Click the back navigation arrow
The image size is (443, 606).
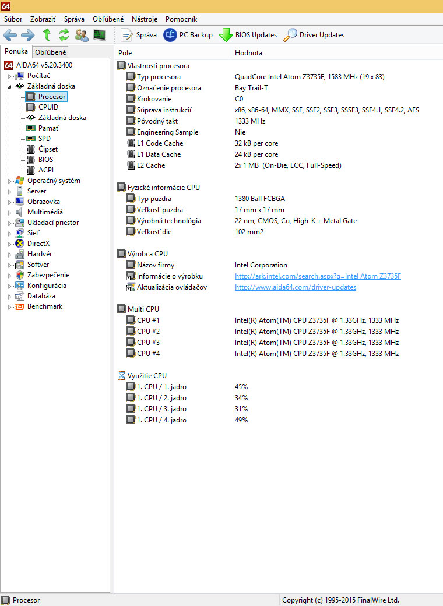click(10, 35)
